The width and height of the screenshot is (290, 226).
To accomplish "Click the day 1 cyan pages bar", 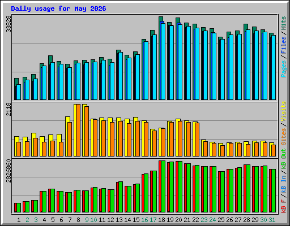I will [x=19, y=92].
